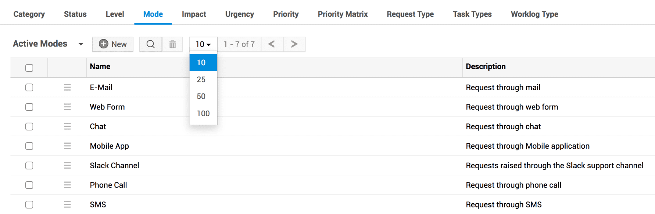The height and width of the screenshot is (214, 655).
Task: Tick the select-all header checkbox
Action: [x=29, y=68]
